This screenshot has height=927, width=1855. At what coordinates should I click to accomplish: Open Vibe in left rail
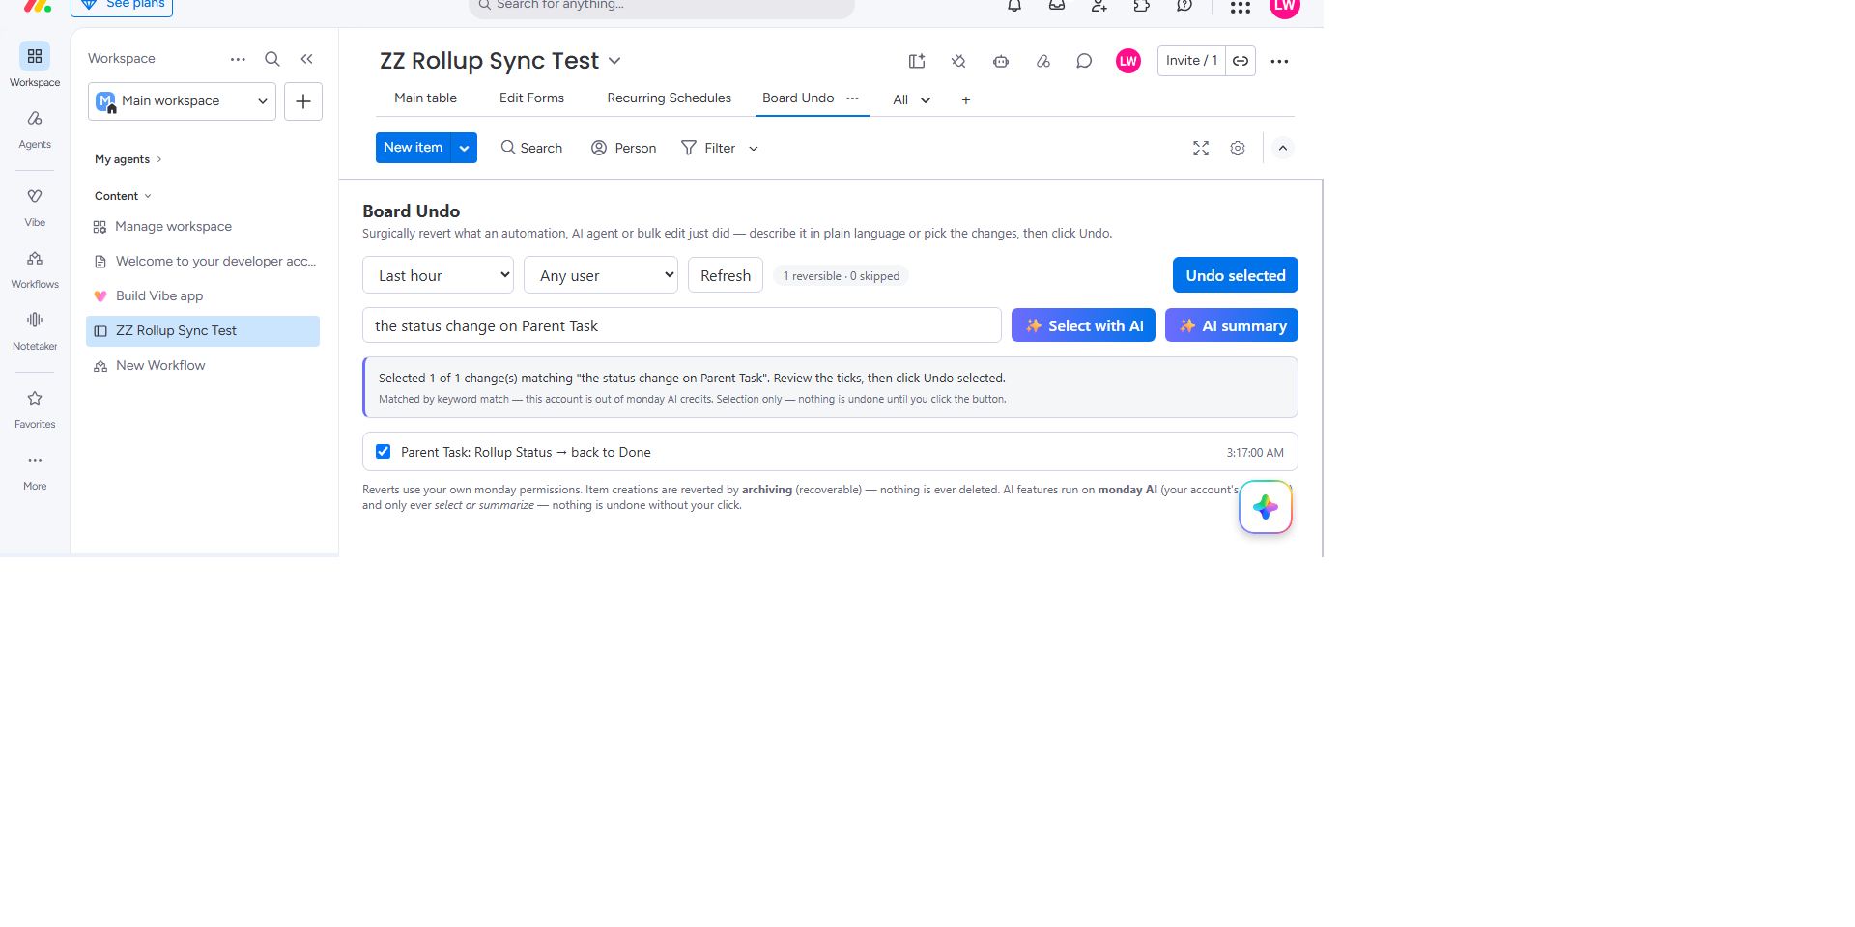[35, 206]
